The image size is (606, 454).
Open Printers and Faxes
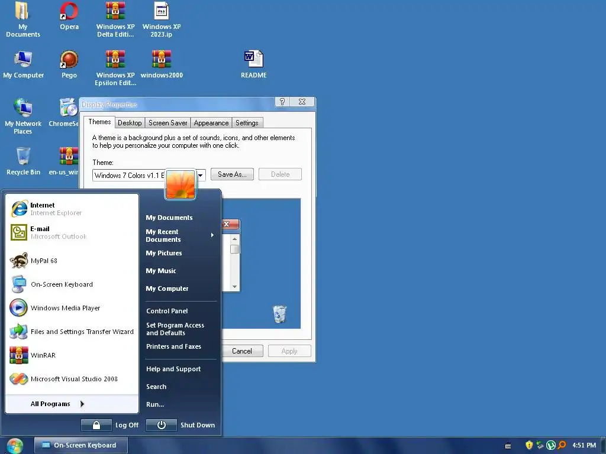173,346
